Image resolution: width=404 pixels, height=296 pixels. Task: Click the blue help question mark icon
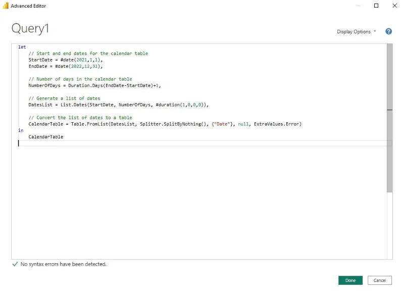[x=388, y=31]
